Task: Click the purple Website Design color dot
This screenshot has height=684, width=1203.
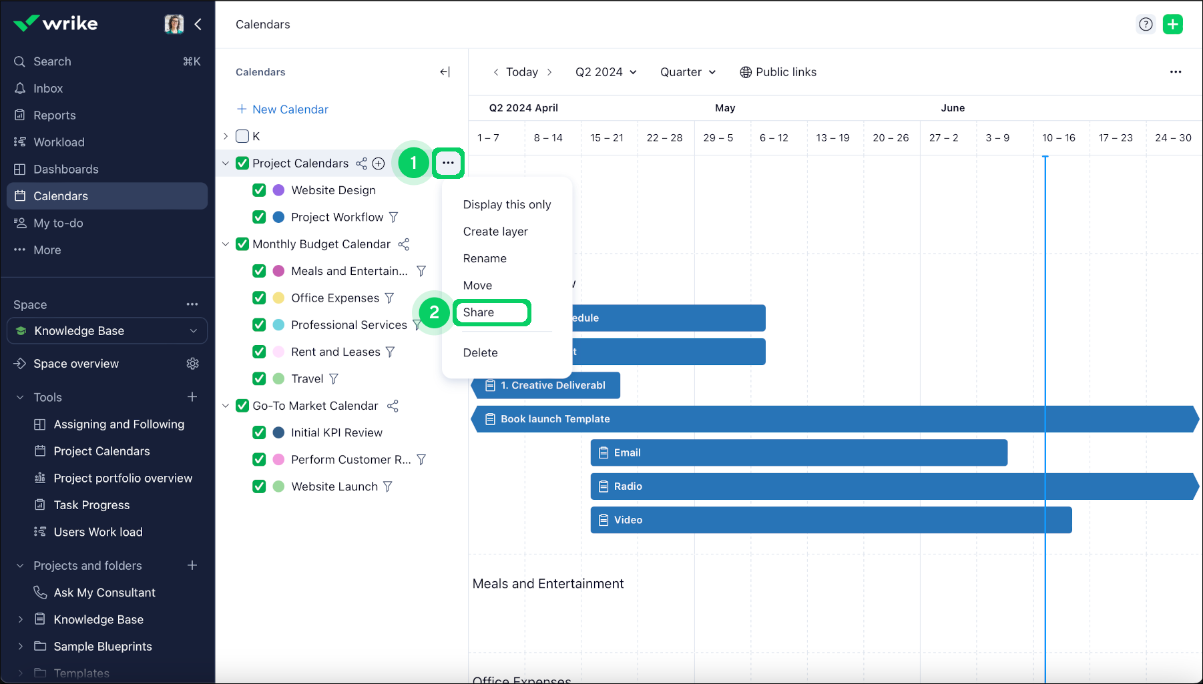Action: (279, 190)
